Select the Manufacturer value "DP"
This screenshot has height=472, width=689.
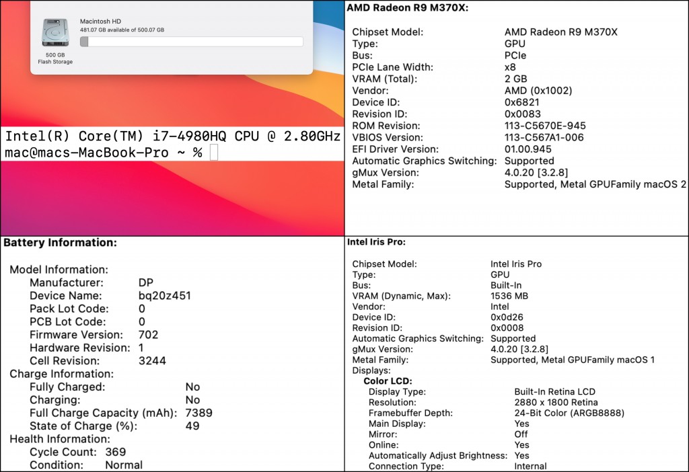(146, 283)
